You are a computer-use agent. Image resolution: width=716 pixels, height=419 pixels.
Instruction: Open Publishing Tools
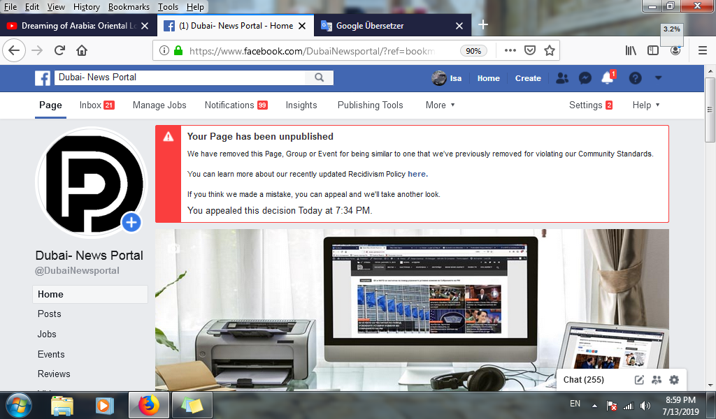[370, 105]
